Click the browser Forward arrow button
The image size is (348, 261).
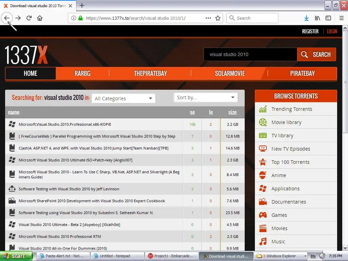tap(18, 18)
